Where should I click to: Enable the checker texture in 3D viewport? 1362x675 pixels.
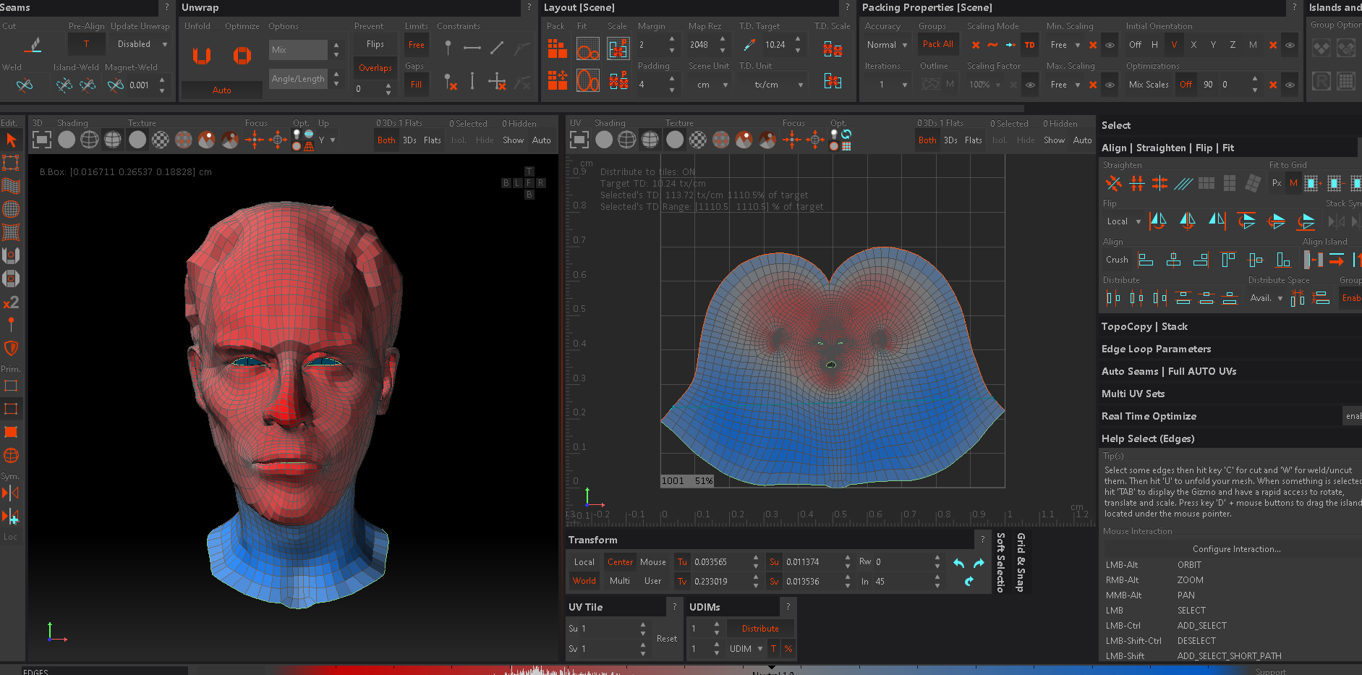161,140
